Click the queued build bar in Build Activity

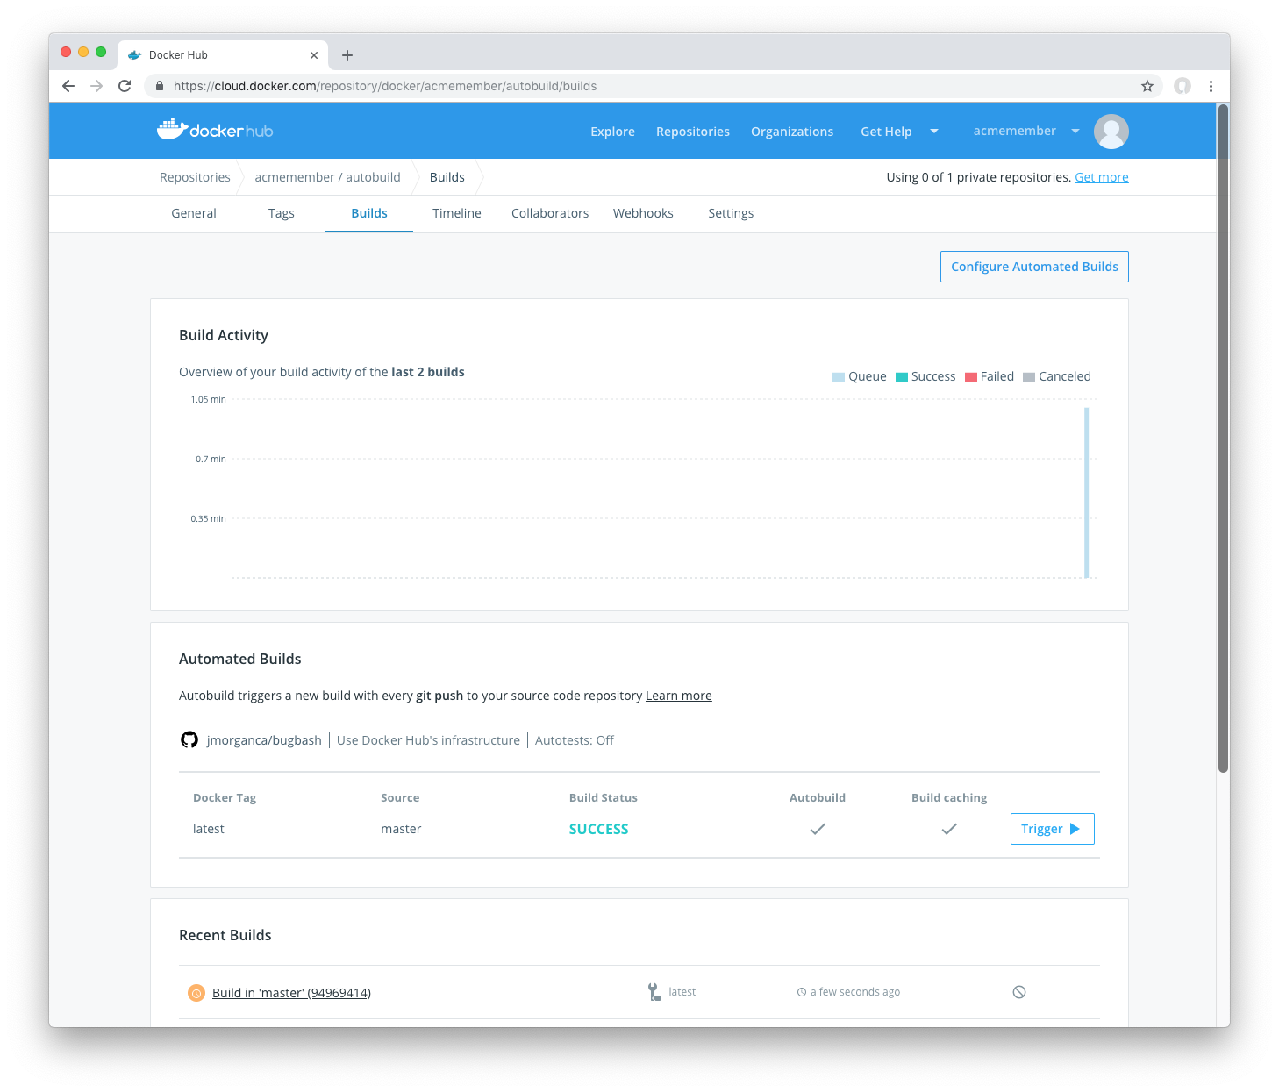point(1086,493)
